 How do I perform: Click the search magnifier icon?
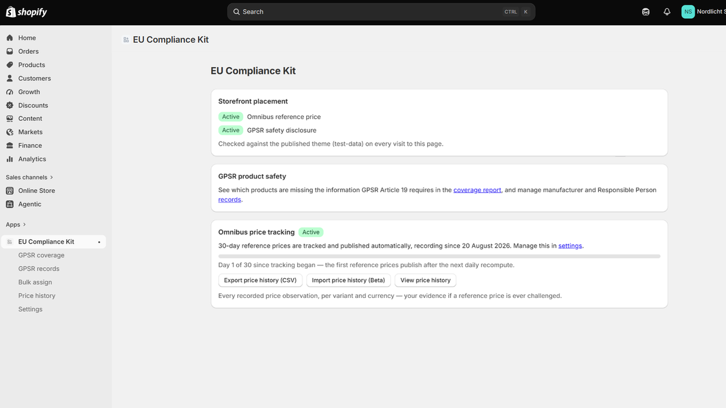(237, 11)
